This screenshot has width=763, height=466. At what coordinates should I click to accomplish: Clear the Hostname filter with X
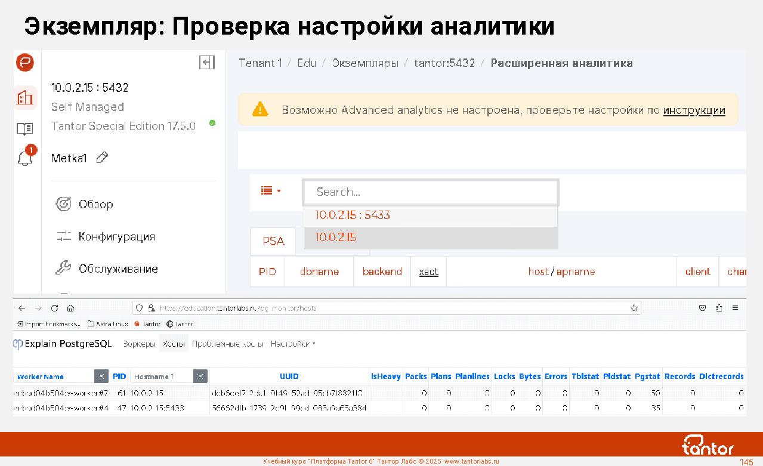(200, 376)
